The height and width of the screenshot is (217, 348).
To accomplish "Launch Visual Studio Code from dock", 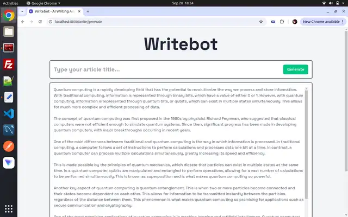I will pos(9,113).
